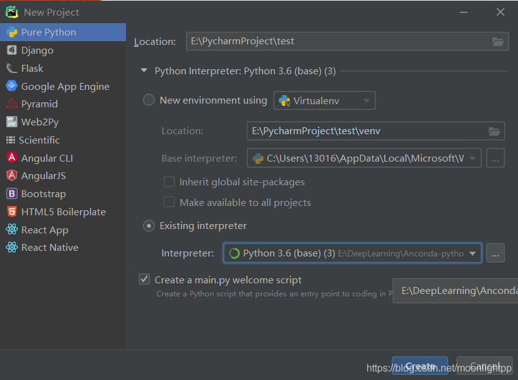Screen dimensions: 518x380
Task: Click the AngularJS shield icon
Action: click(12, 175)
